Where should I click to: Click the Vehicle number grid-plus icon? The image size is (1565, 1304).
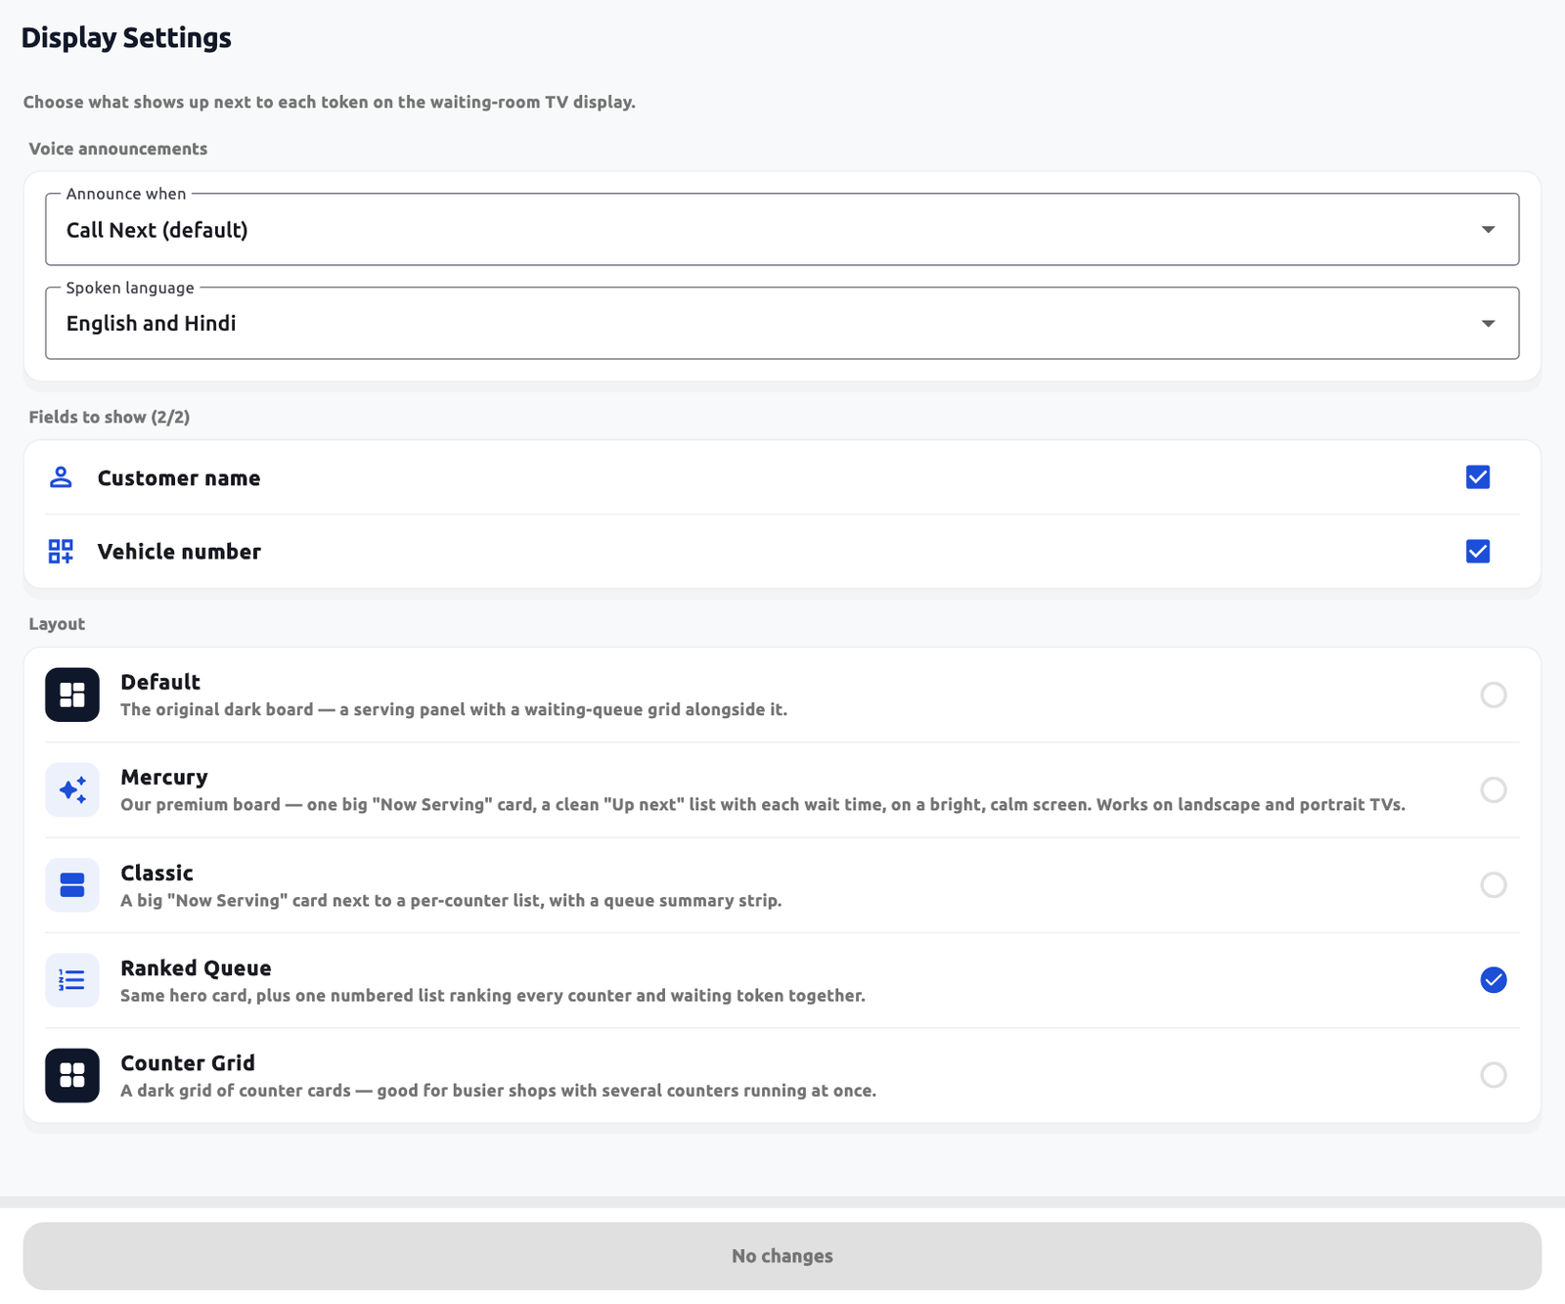(x=61, y=552)
